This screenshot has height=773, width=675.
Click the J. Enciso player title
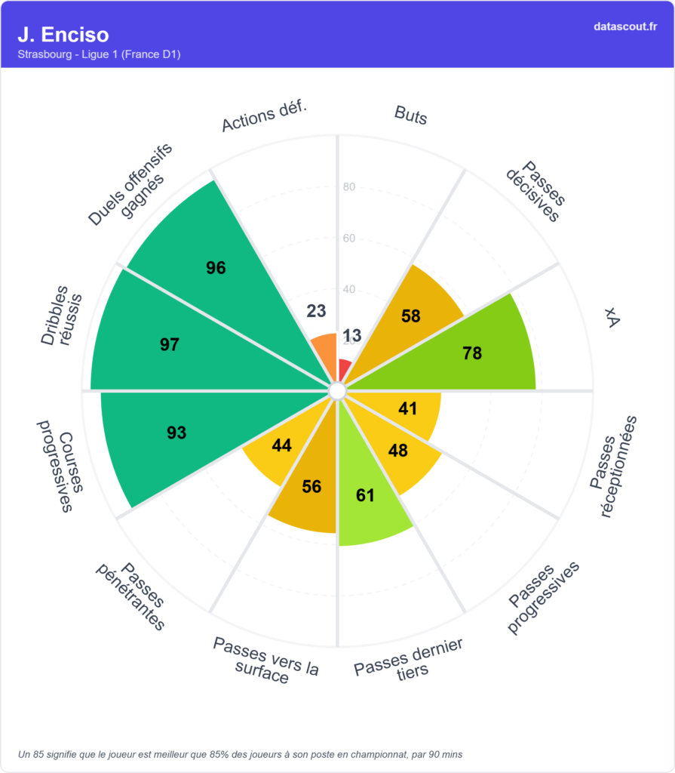click(x=63, y=35)
